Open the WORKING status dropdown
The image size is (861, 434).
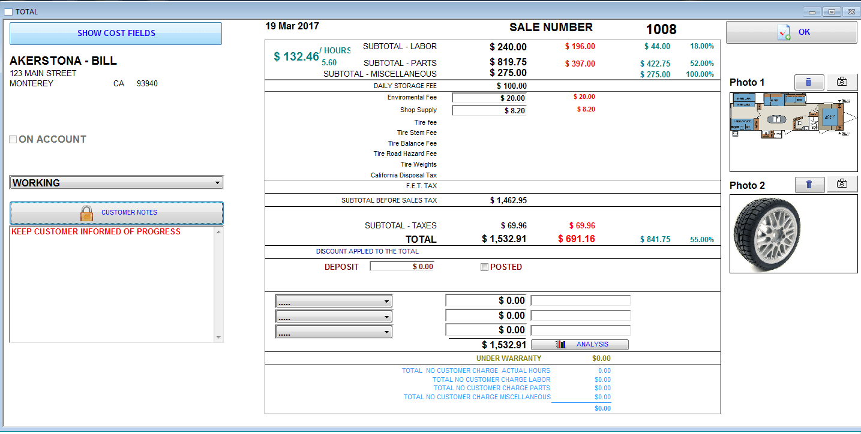click(x=217, y=182)
